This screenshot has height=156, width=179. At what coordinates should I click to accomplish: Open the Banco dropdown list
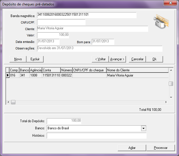coord(143,128)
